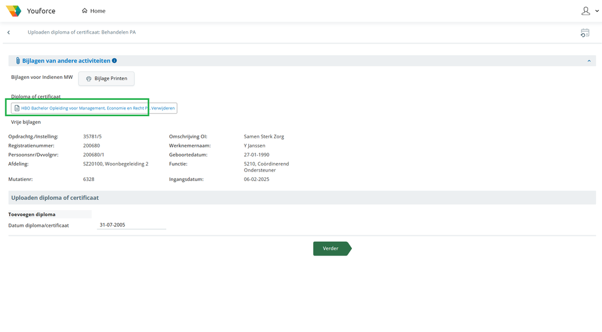
Task: Select birth date 27-01-1990
Action: (257, 155)
